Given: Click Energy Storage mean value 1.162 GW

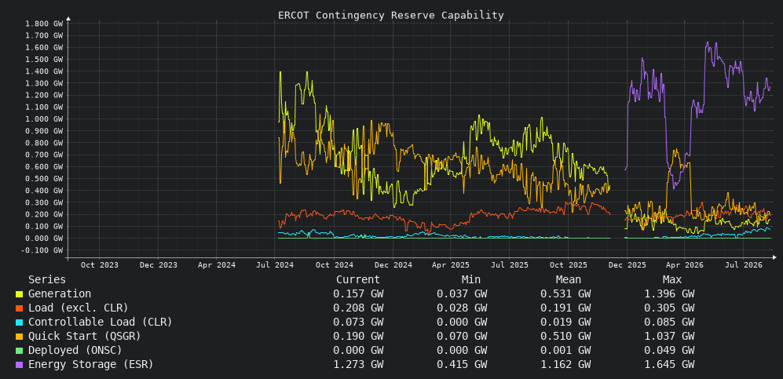Looking at the screenshot, I should [x=565, y=365].
